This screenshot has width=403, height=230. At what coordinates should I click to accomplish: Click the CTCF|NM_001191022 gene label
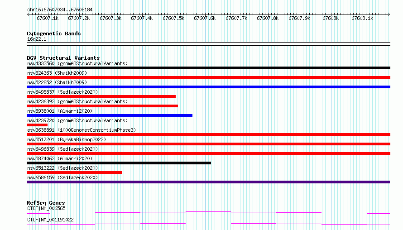tap(50, 220)
